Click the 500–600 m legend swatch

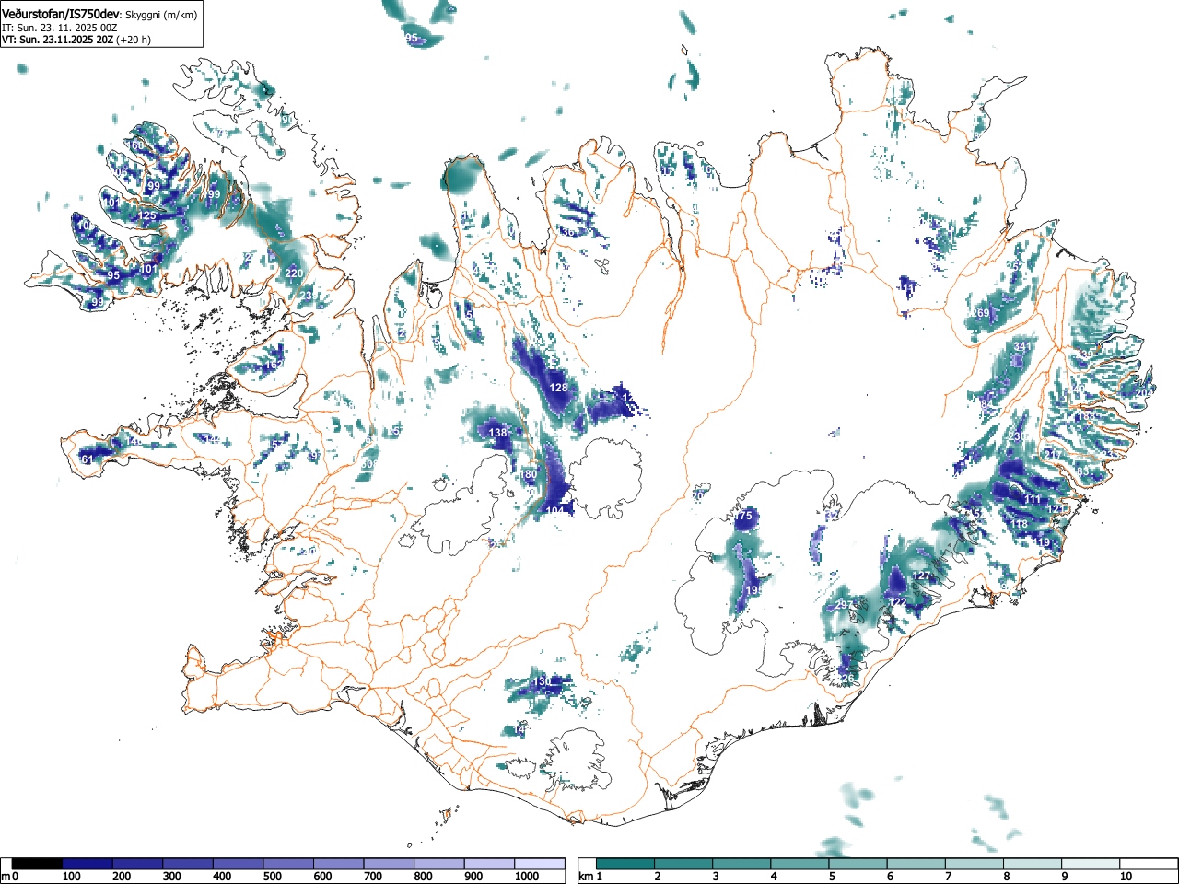click(288, 864)
